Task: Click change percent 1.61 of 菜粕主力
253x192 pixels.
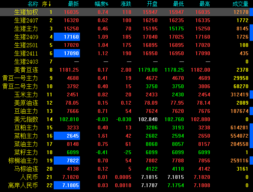Action: click(103, 136)
